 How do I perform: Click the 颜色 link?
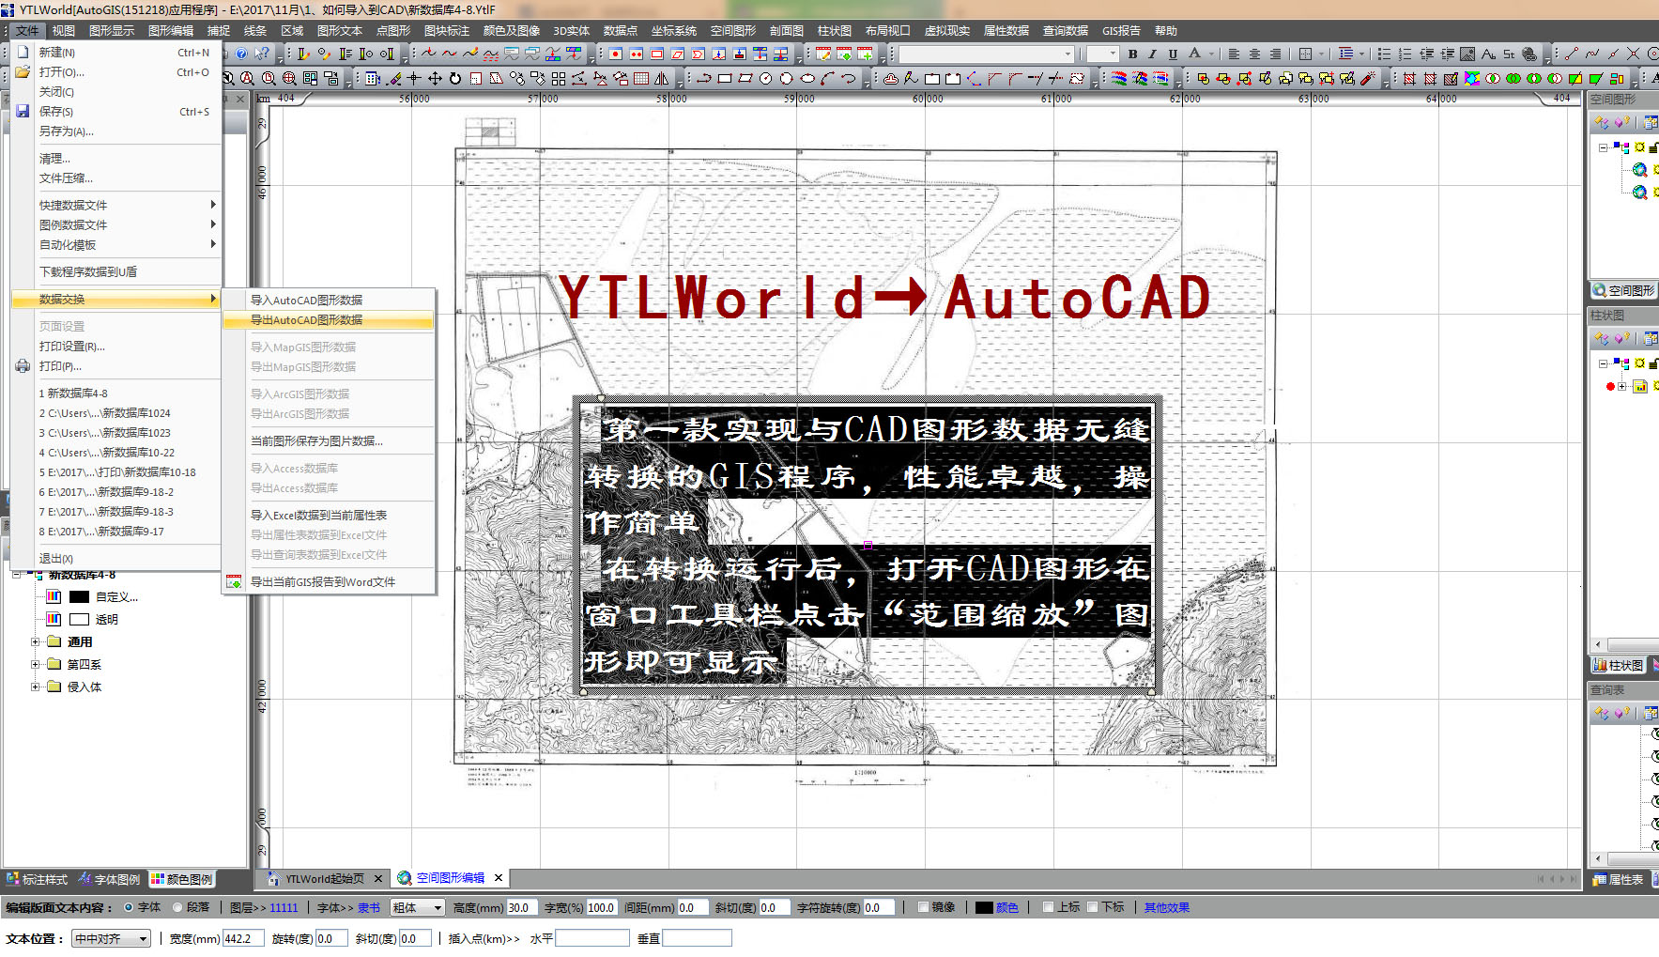(1007, 907)
